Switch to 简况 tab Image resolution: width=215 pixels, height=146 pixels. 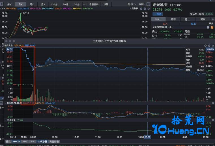[x=203, y=19]
